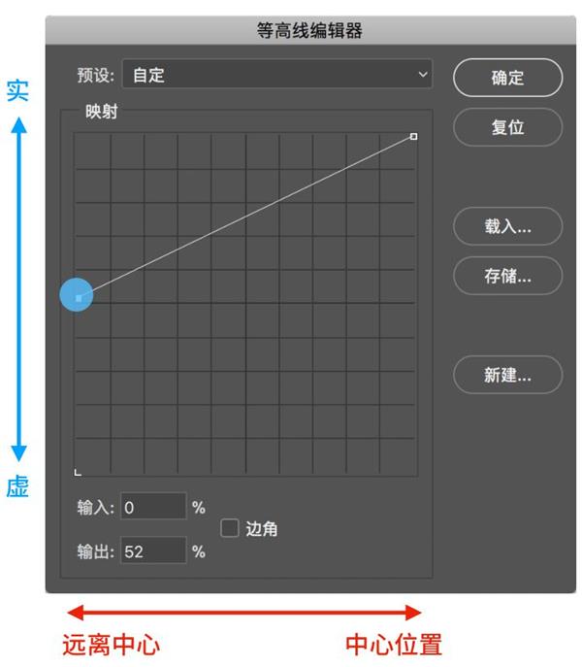Click the 输入 percent input field
This screenshot has width=582, height=667.
[x=153, y=506]
